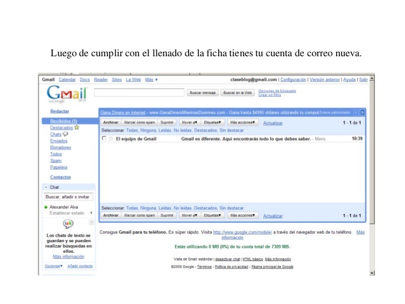Open chat Opciones menu
The width and height of the screenshot is (405, 304).
coord(53,266)
